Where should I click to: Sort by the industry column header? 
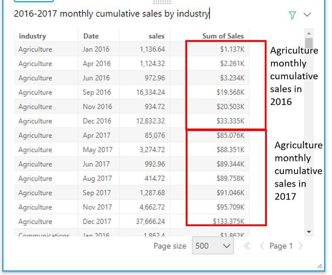pyautogui.click(x=32, y=36)
